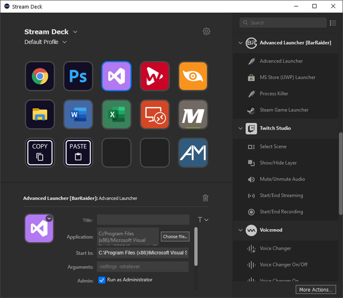The width and height of the screenshot is (343, 298).
Task: Click the More Actions button
Action: point(316,290)
